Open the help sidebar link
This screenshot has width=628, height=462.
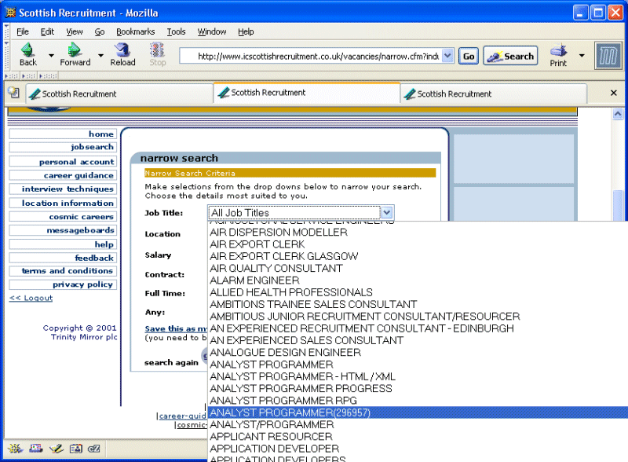[x=63, y=244]
